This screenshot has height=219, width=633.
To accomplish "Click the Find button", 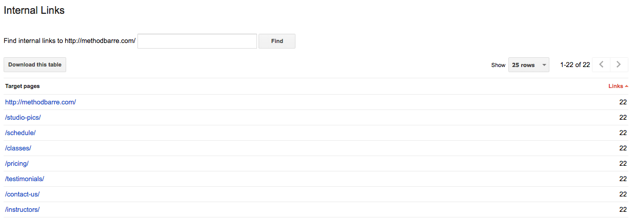I will [277, 41].
